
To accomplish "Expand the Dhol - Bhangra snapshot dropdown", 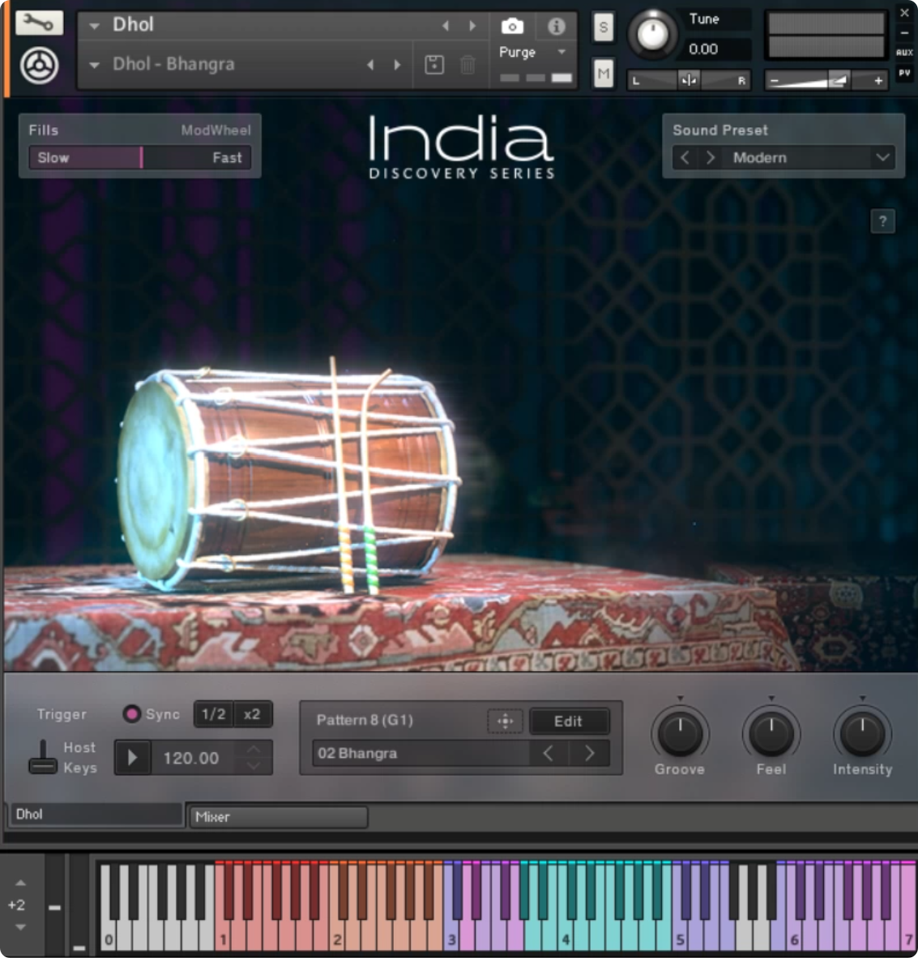I will coord(95,66).
